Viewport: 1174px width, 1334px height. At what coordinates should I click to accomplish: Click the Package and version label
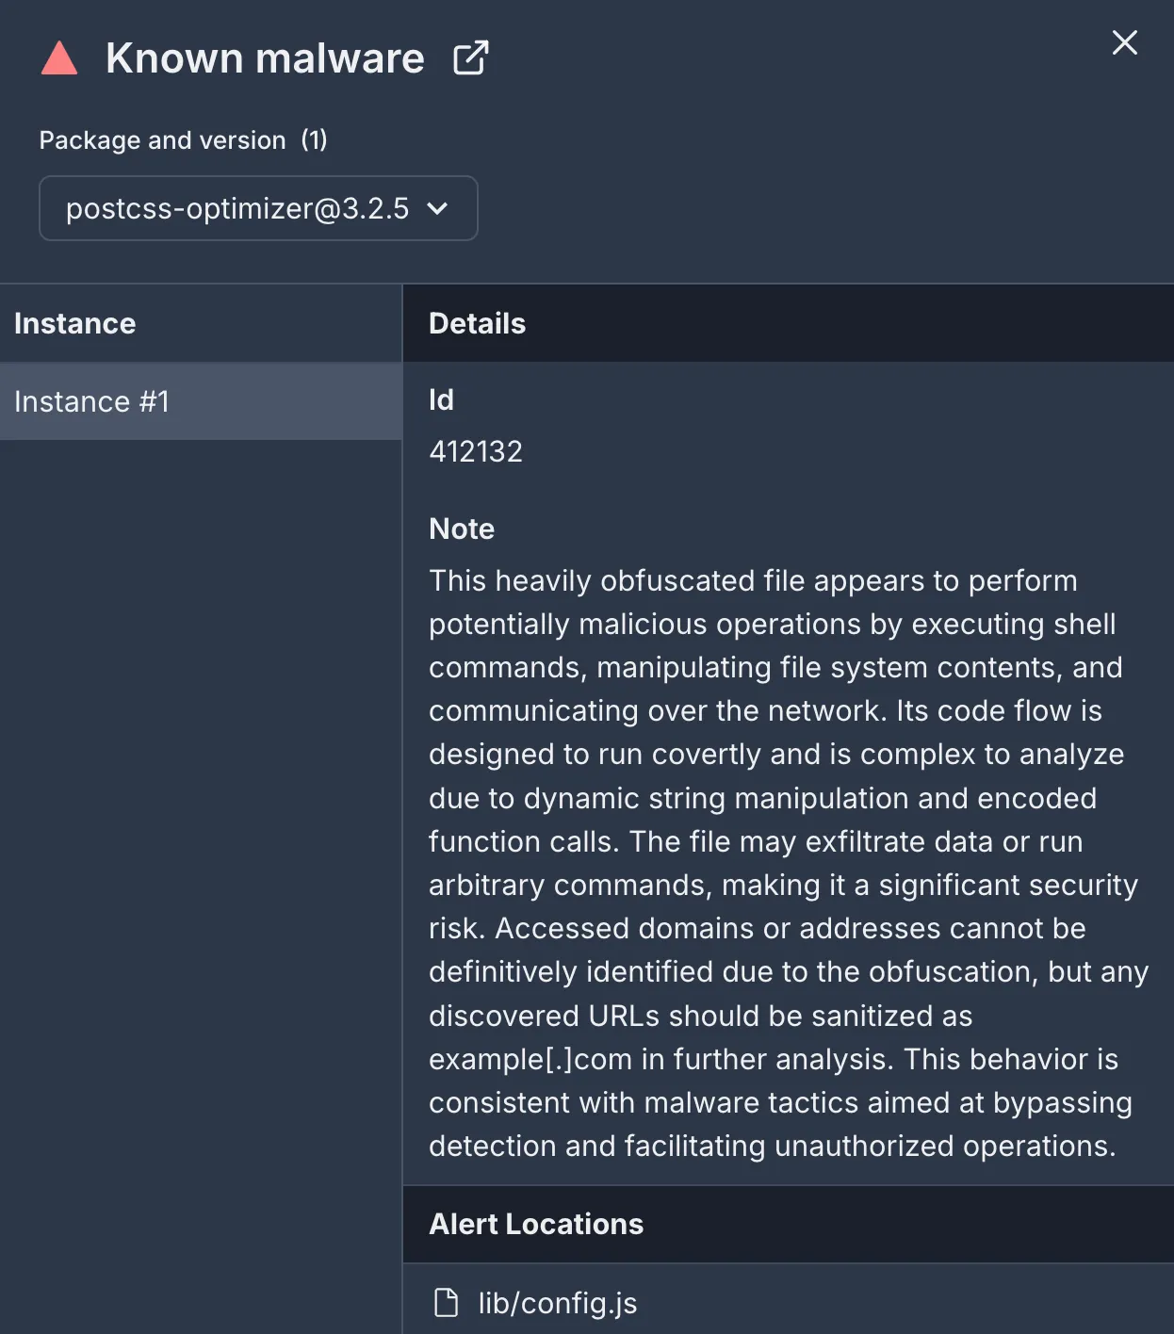pos(162,140)
